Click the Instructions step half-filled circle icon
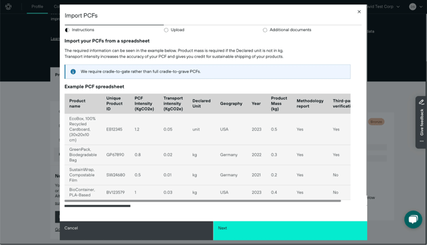Screen dimensions: 427x245 point(67,30)
